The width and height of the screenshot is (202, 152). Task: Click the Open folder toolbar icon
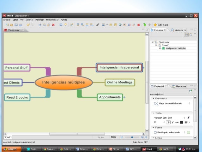click(x=11, y=24)
